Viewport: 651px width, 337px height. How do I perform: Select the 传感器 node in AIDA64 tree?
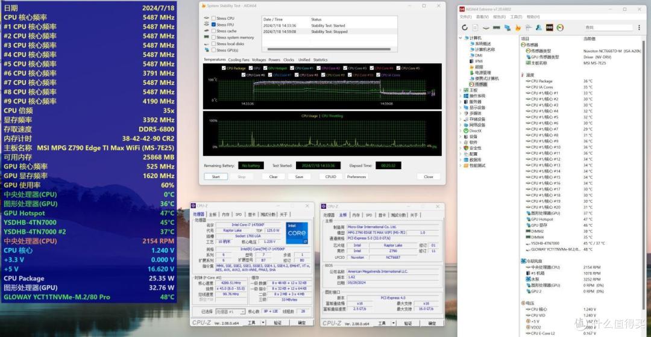pos(478,84)
